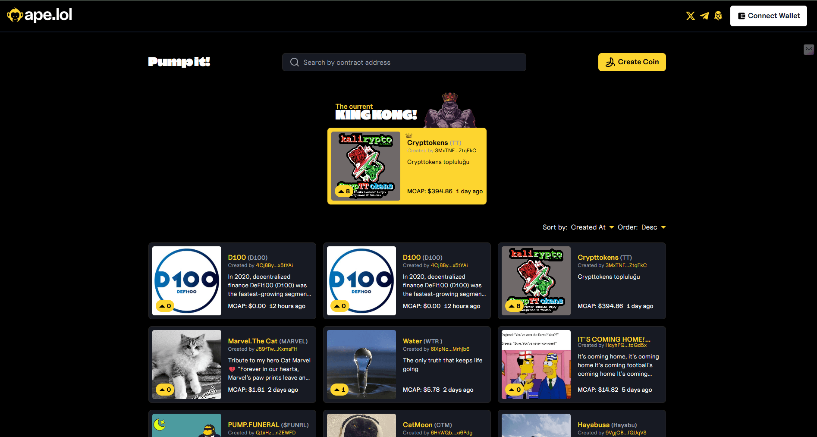Upvote the Marvel.The Cat card

tap(165, 390)
